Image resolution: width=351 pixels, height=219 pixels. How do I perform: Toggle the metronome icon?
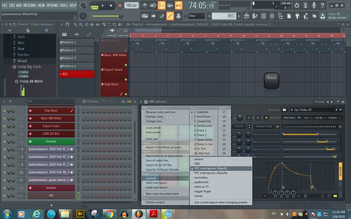tap(145, 5)
